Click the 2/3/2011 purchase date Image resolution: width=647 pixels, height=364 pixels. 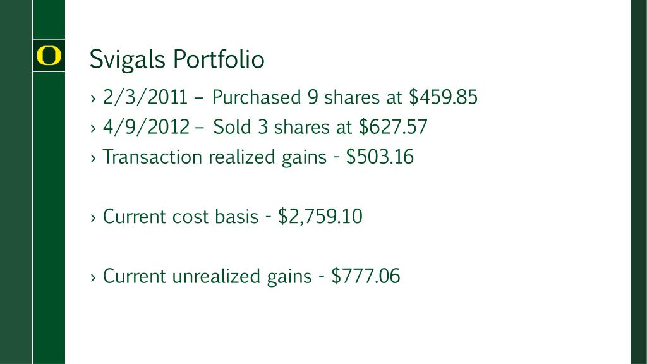[x=145, y=98]
